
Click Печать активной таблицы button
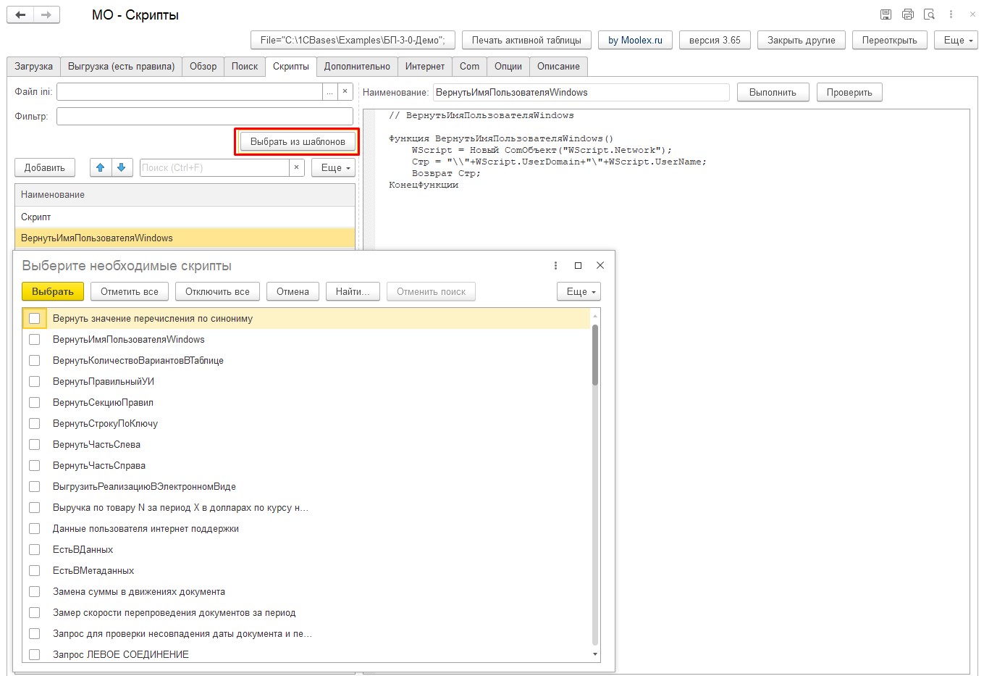(x=526, y=40)
